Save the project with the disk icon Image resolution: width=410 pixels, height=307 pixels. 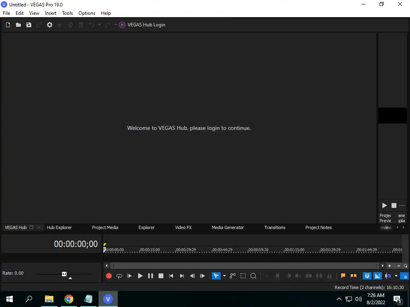29,25
